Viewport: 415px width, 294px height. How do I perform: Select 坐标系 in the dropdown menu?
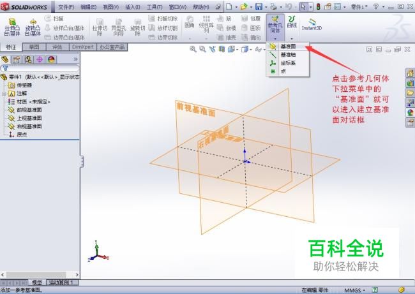click(x=288, y=63)
